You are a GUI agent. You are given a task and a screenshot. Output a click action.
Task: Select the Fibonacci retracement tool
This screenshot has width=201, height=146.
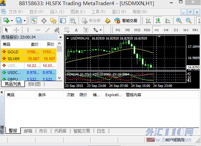coord(67,30)
